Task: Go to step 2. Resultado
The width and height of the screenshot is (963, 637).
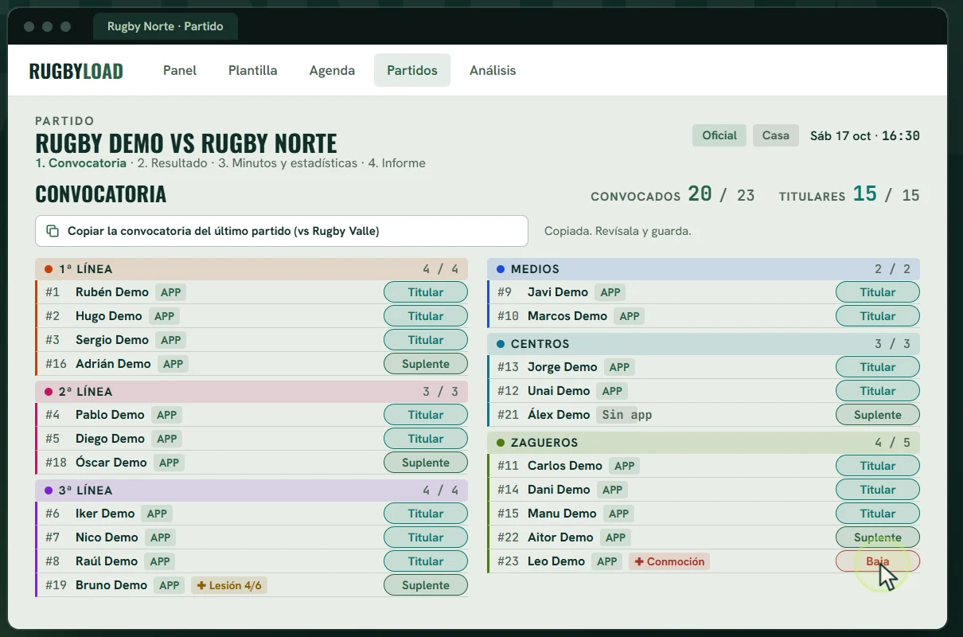Action: point(172,163)
